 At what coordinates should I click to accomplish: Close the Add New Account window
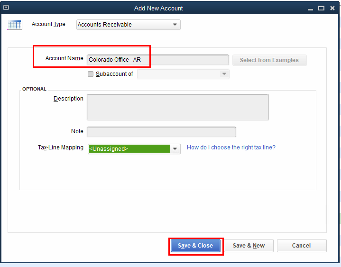coord(332,8)
